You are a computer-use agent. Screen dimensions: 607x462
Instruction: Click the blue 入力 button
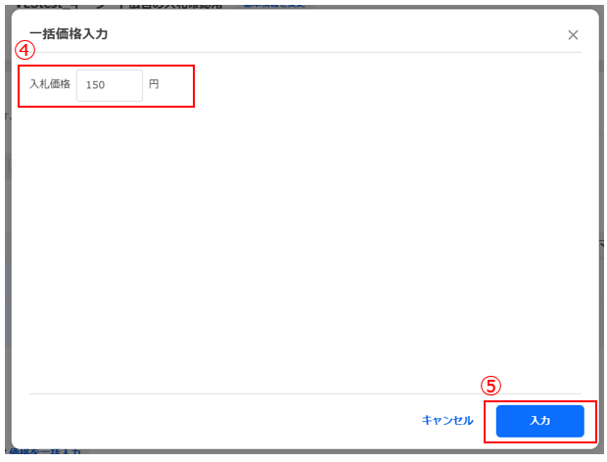click(540, 421)
